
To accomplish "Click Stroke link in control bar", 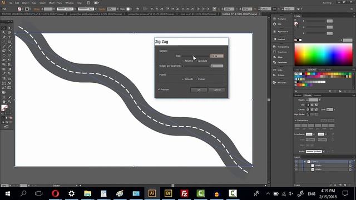I will [x=37, y=9].
